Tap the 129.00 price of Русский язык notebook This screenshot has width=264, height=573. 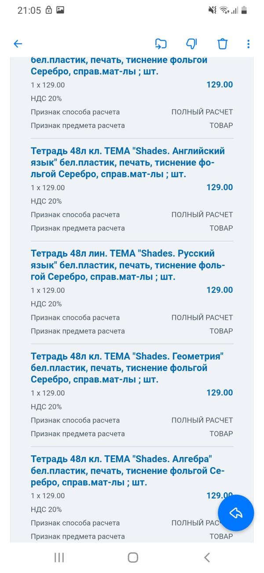pyautogui.click(x=220, y=290)
